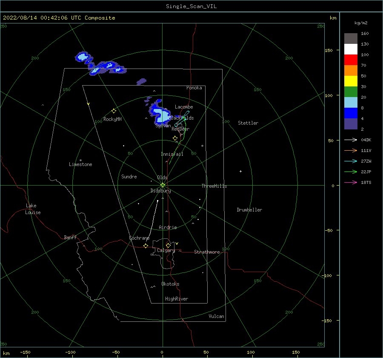Click the Banff town label
Screen dimensions: 383x358
coord(70,237)
